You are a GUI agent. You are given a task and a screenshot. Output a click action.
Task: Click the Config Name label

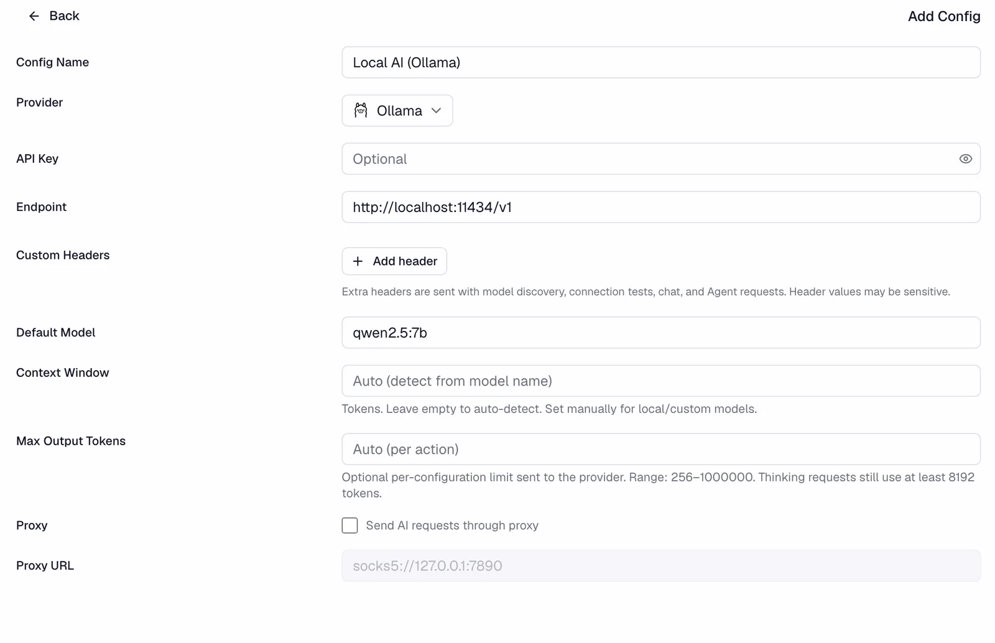53,62
